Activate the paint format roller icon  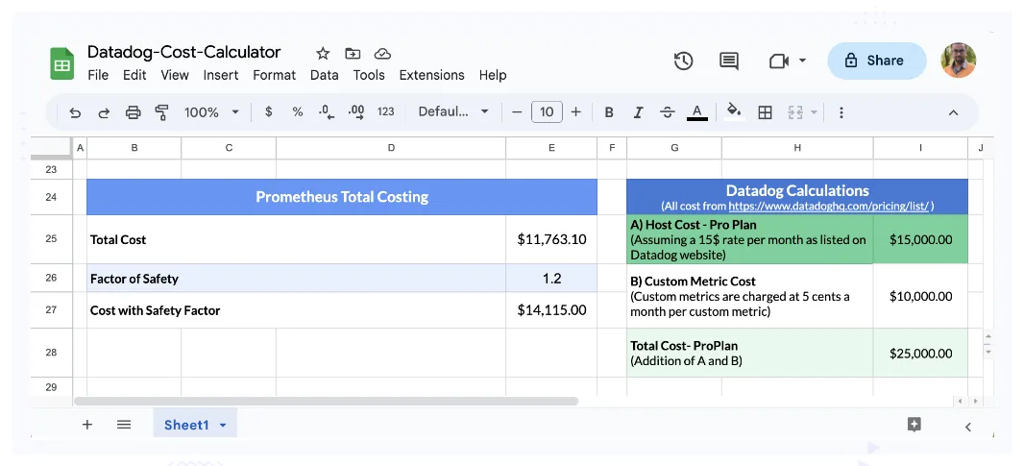click(161, 112)
